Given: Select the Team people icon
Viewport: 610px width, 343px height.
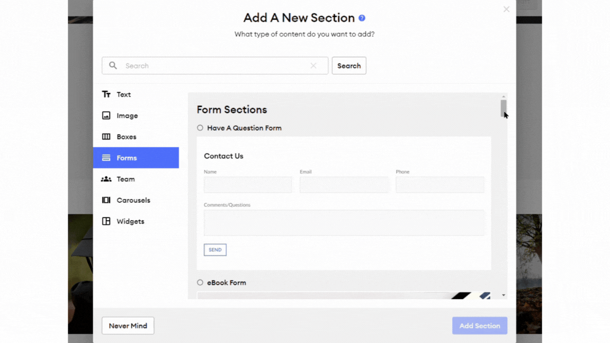Looking at the screenshot, I should [107, 179].
